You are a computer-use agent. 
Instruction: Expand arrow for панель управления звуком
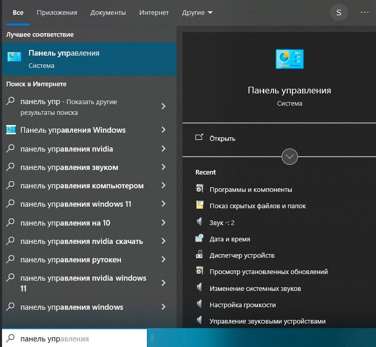pyautogui.click(x=164, y=167)
